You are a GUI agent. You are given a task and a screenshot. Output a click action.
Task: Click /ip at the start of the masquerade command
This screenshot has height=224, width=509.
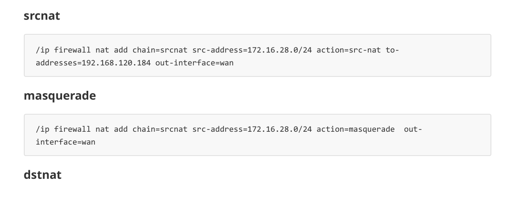42,129
